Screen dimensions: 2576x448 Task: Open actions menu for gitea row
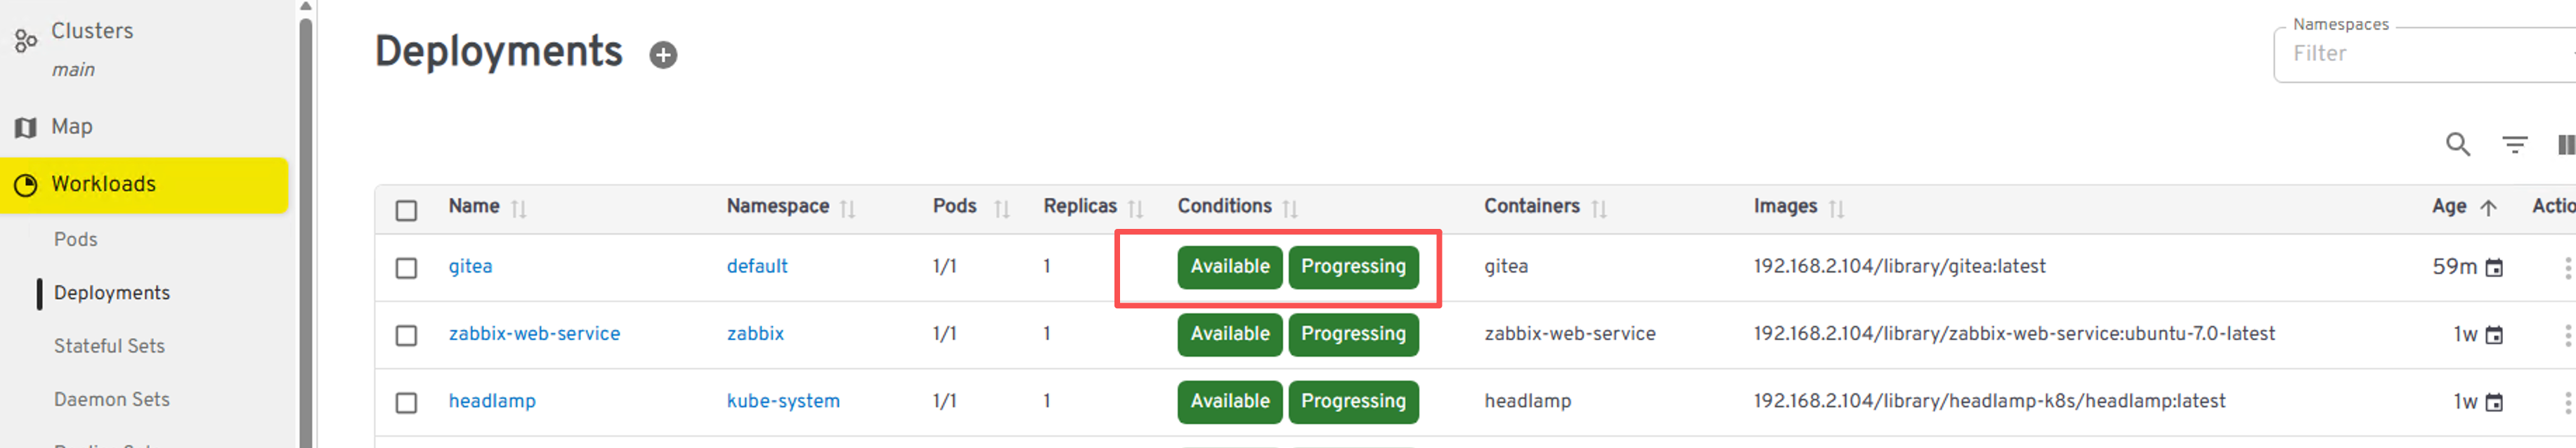pyautogui.click(x=2567, y=268)
